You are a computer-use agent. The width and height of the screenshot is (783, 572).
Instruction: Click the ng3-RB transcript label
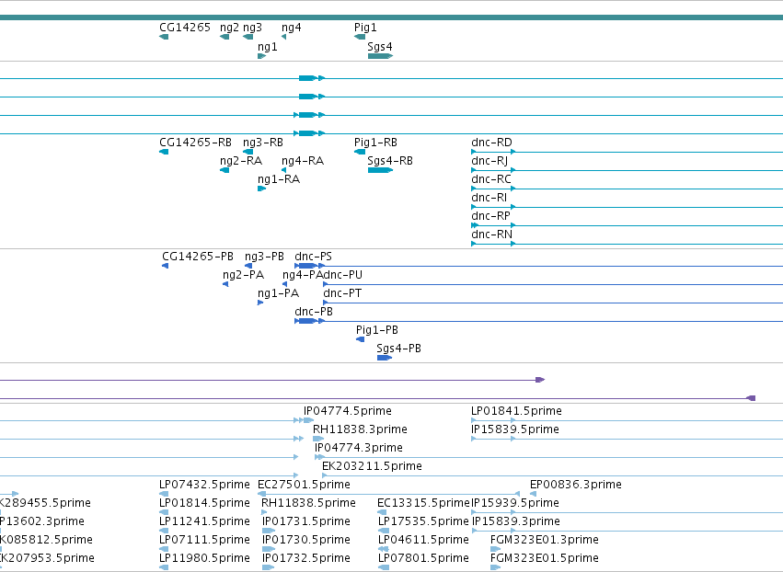pyautogui.click(x=262, y=143)
